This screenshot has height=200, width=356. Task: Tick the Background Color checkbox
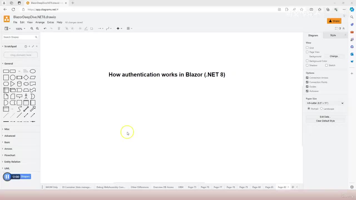tap(307, 61)
